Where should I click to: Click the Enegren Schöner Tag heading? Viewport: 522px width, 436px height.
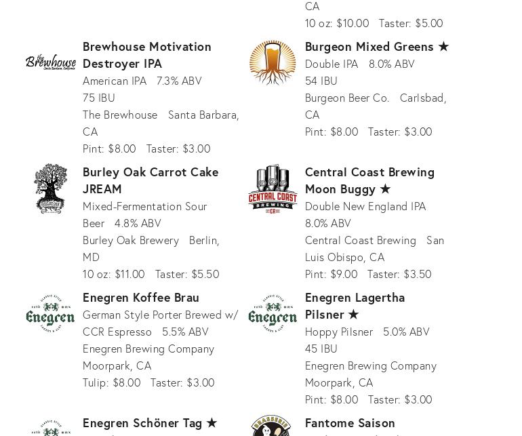click(x=142, y=422)
